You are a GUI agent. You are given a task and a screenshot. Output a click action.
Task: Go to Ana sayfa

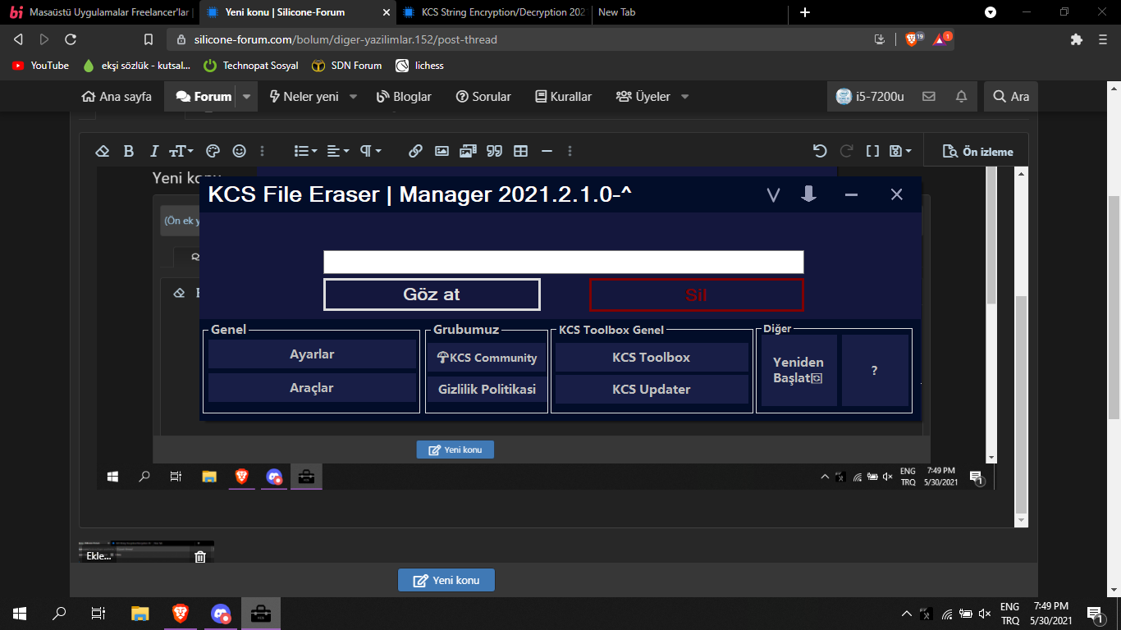(117, 97)
